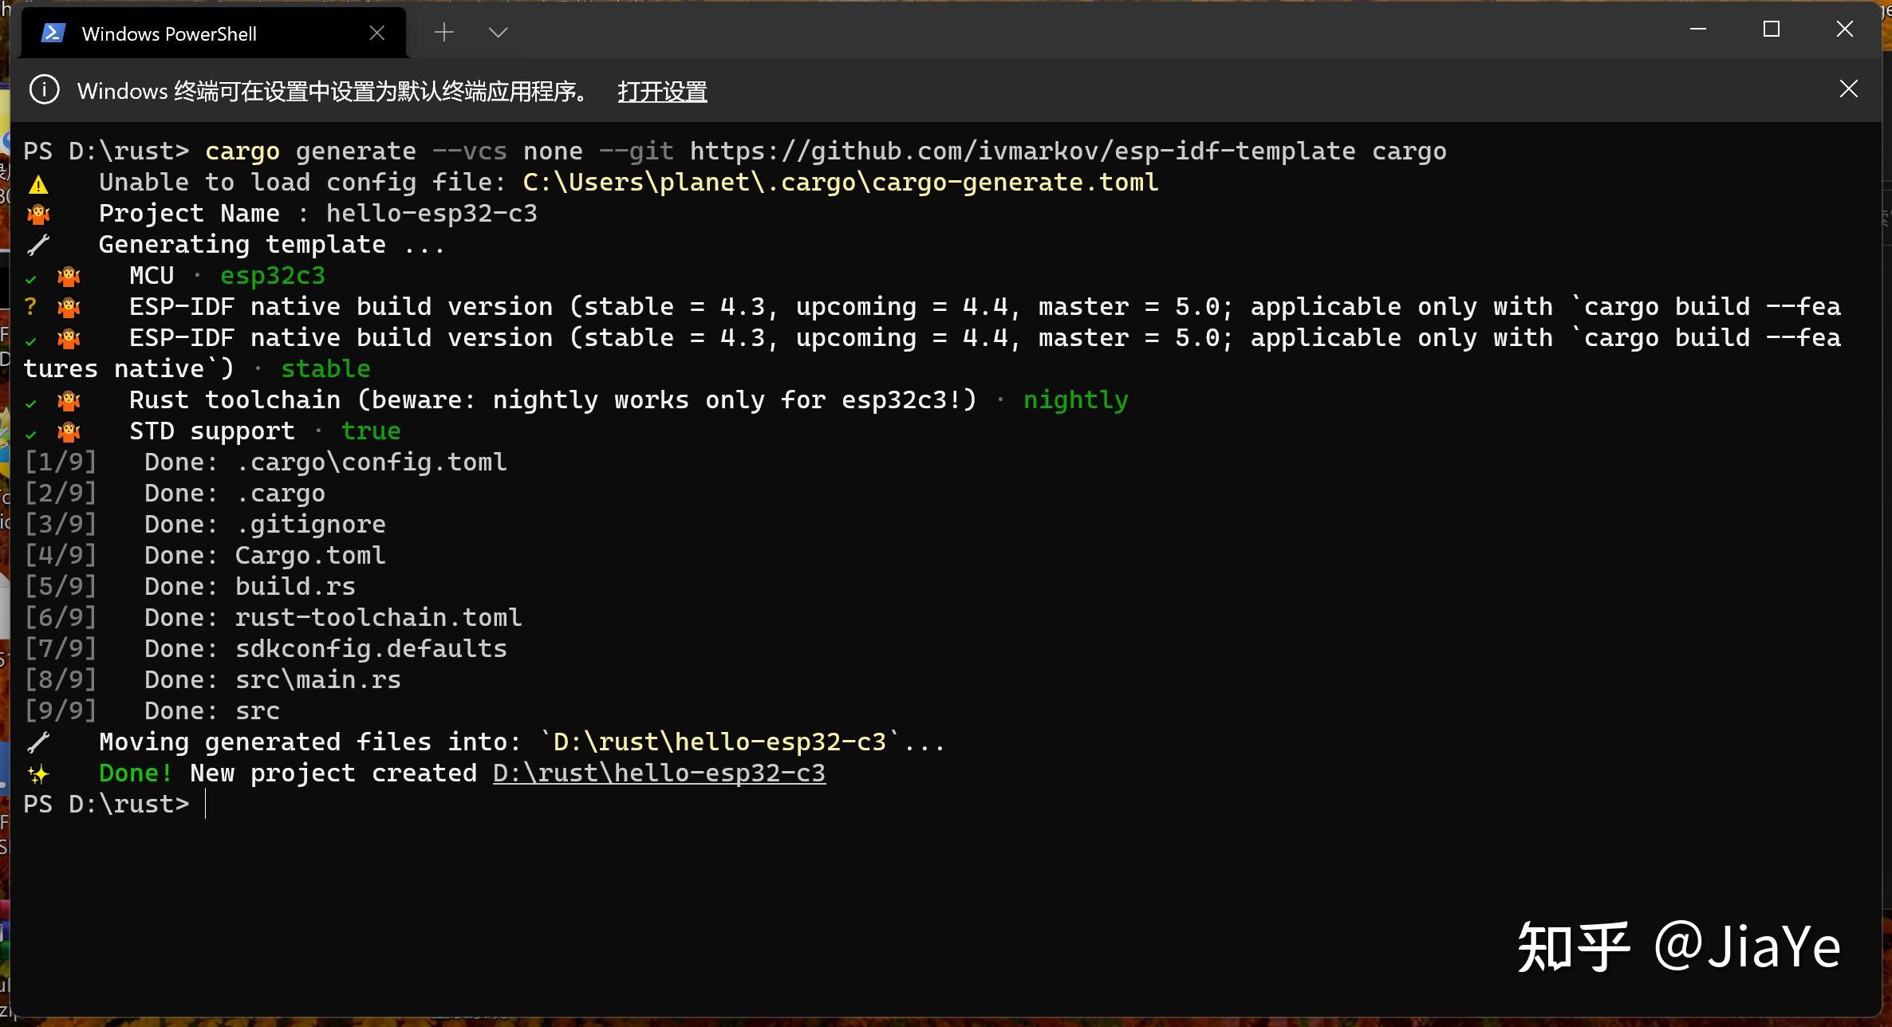Click the 'hello-esp32-c3' project name value

[x=432, y=213]
